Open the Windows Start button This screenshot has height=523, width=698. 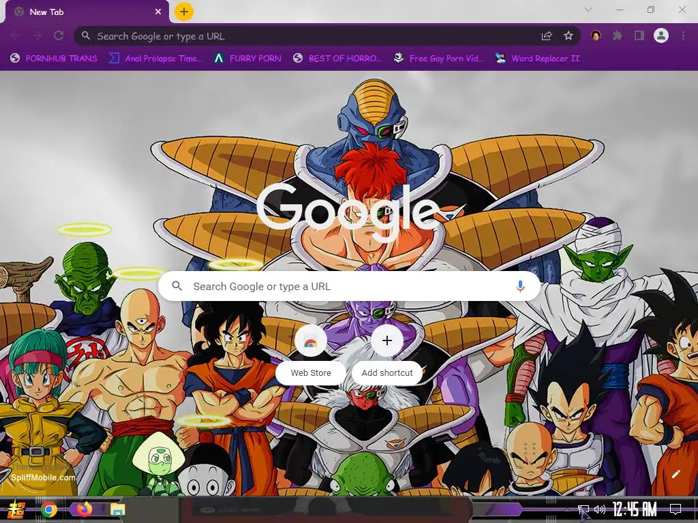click(16, 509)
